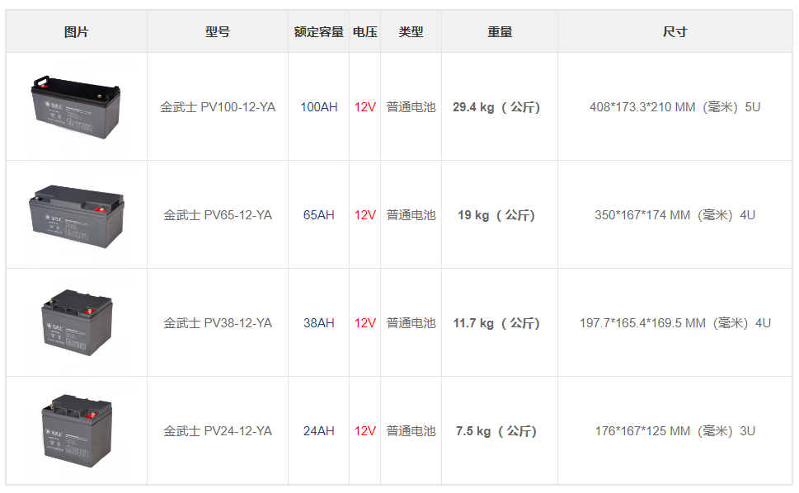Open the PV100-12-YA battery product image
The width and height of the screenshot is (799, 493).
tap(76, 107)
